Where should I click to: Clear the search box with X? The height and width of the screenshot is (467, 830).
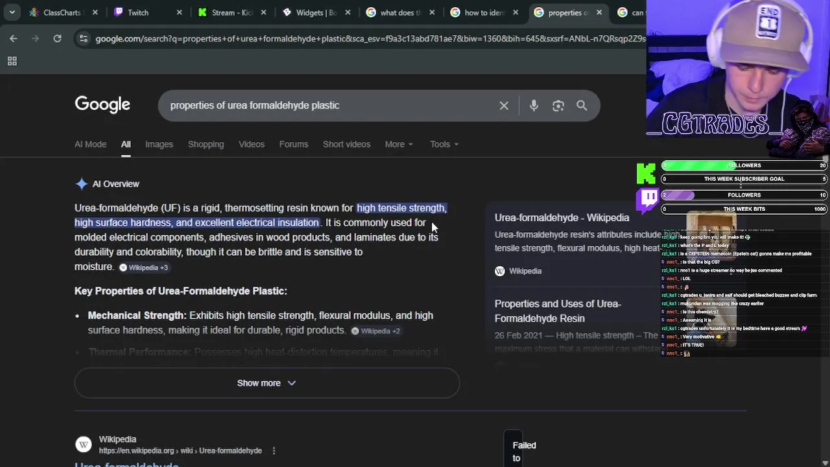504,106
